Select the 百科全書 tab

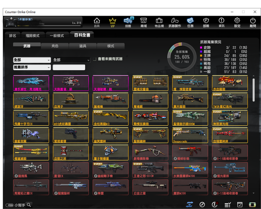coord(82,35)
